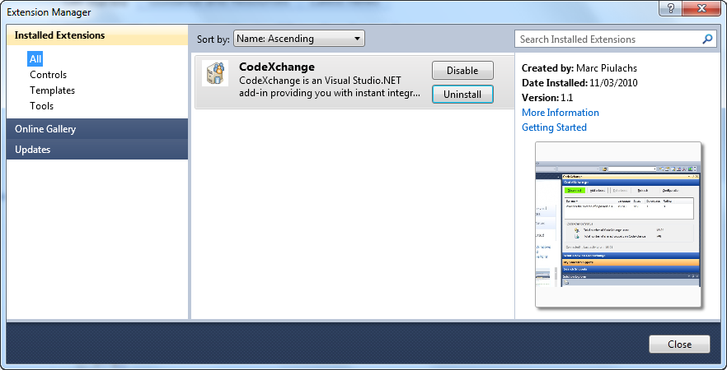
Task: Switch to the Updates section
Action: pyautogui.click(x=97, y=150)
